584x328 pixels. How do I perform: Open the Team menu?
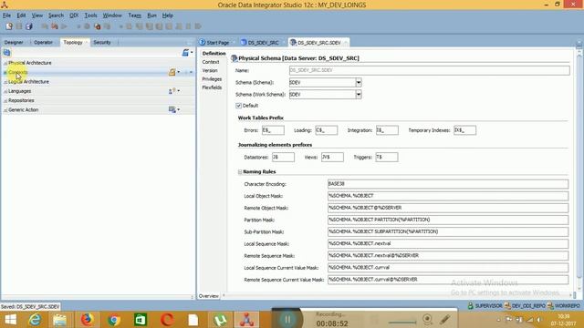click(134, 15)
